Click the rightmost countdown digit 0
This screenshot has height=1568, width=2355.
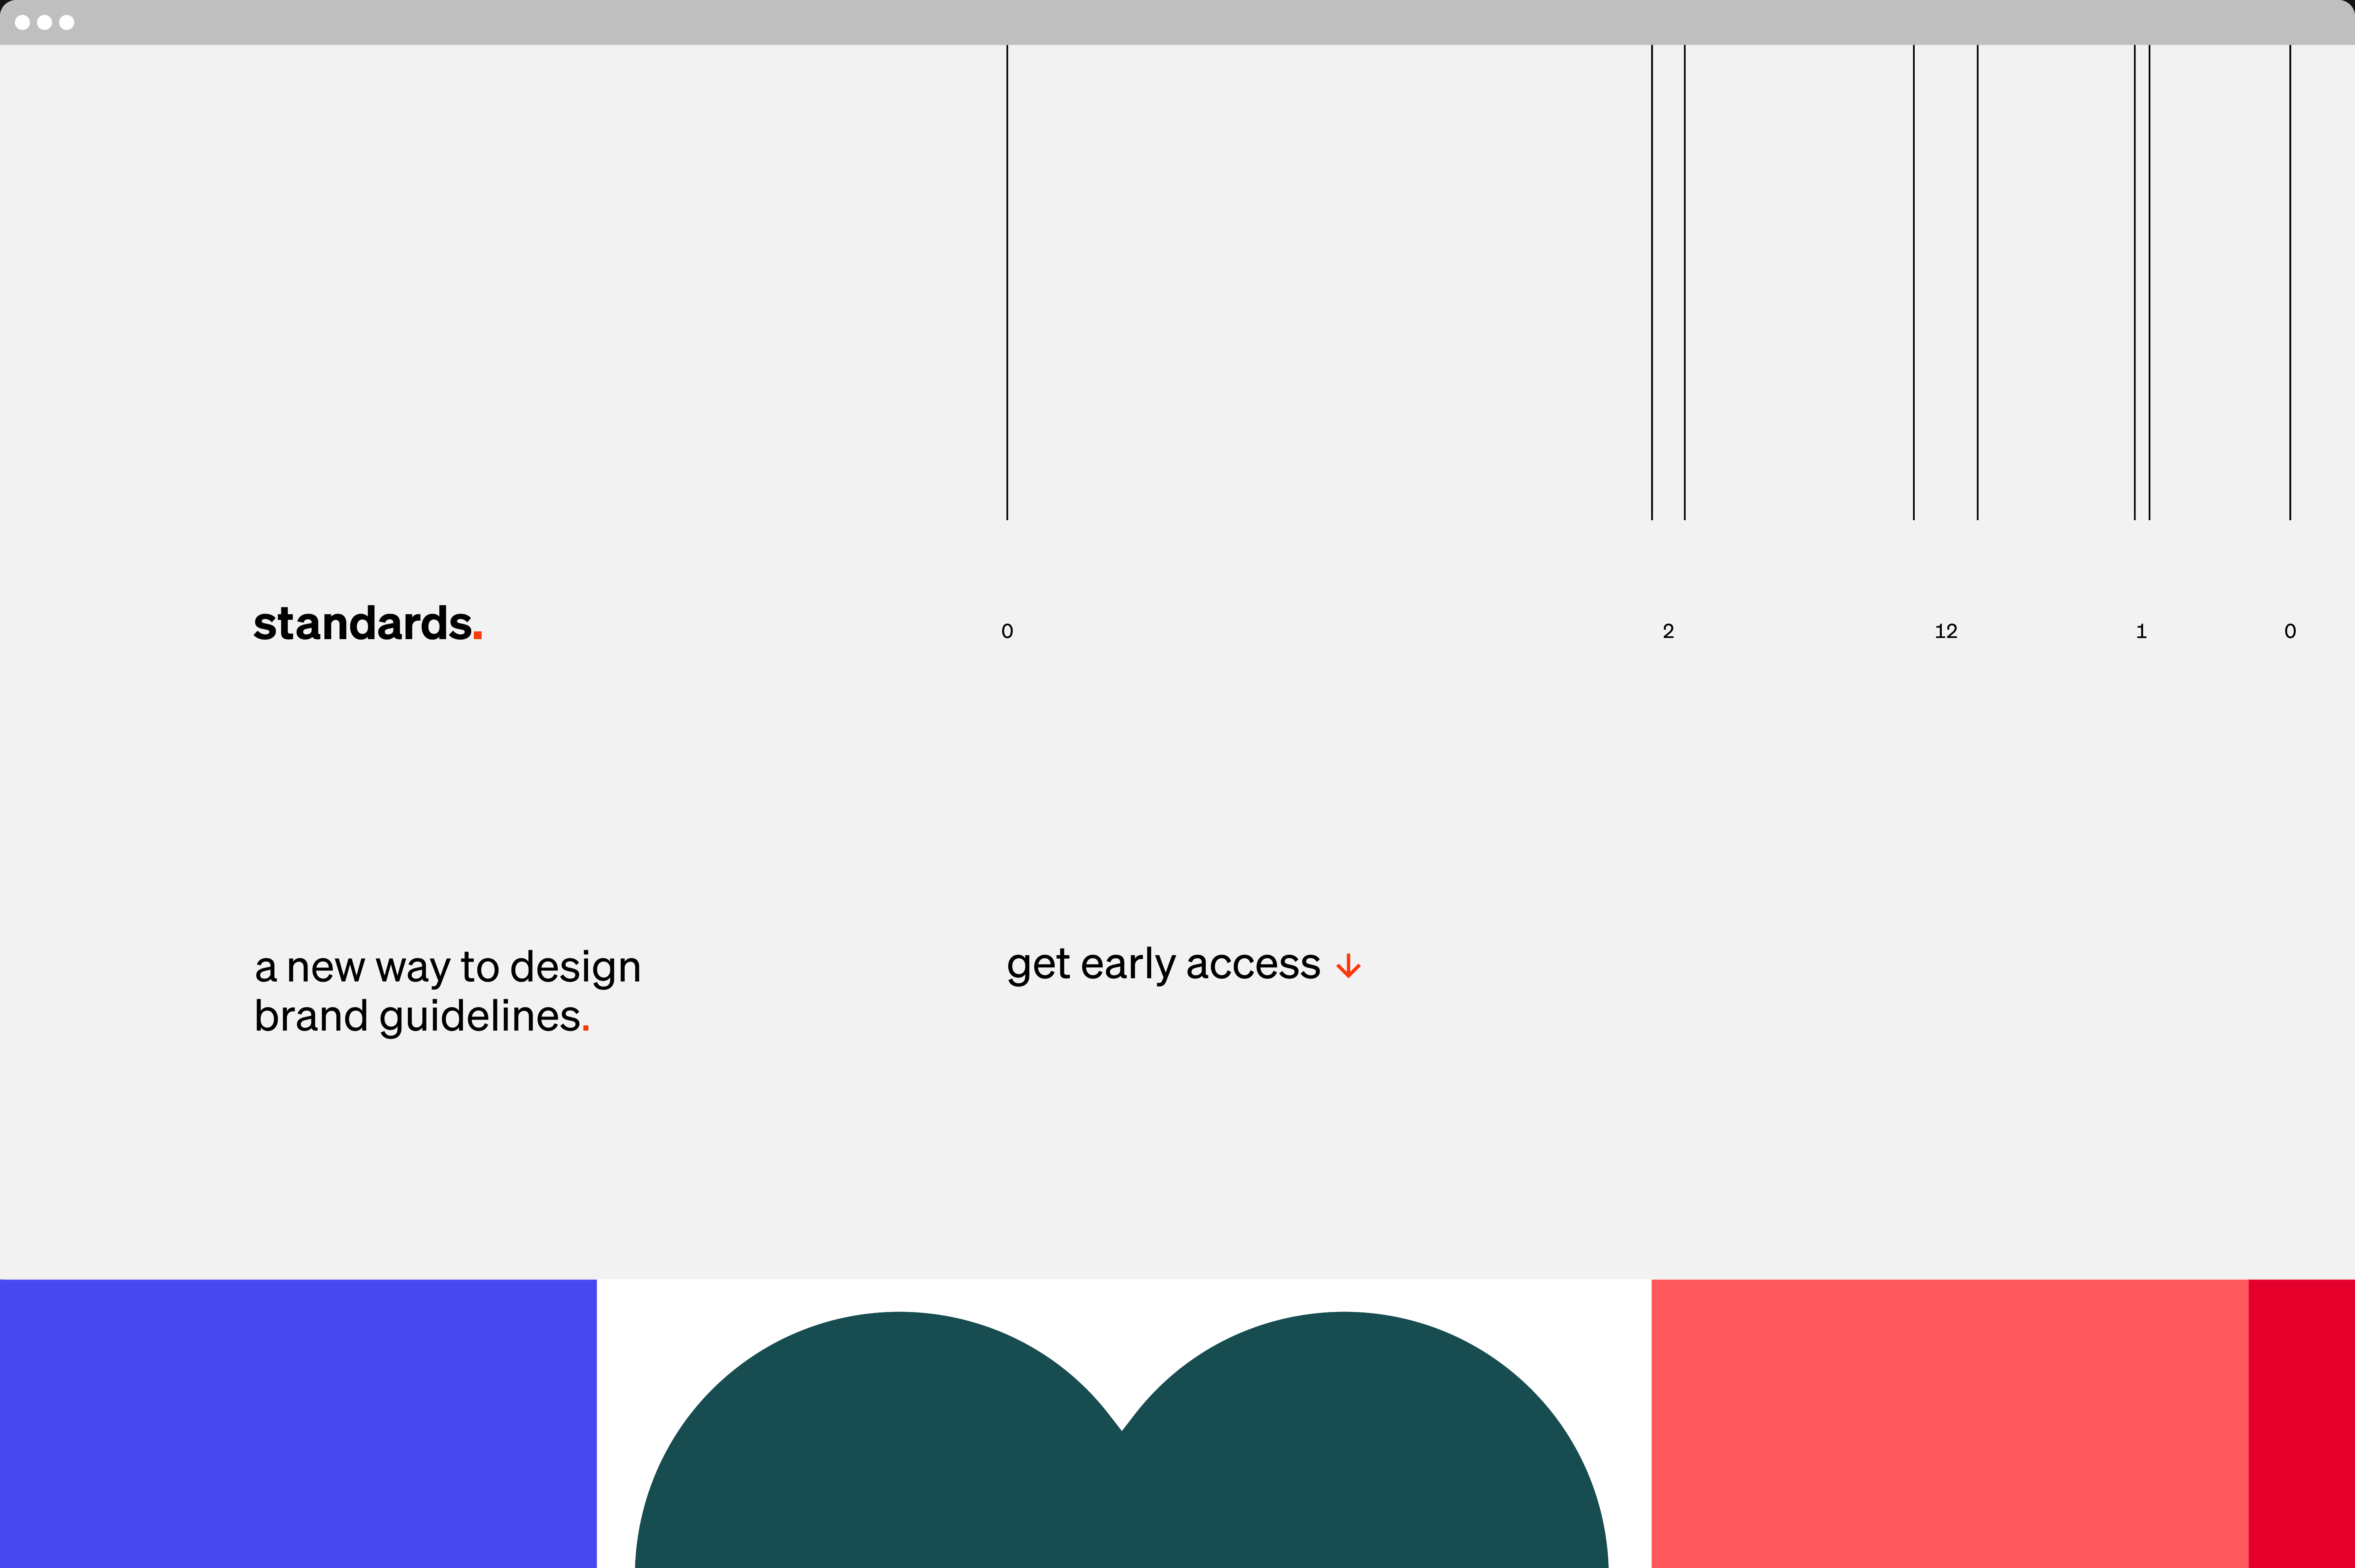2291,631
